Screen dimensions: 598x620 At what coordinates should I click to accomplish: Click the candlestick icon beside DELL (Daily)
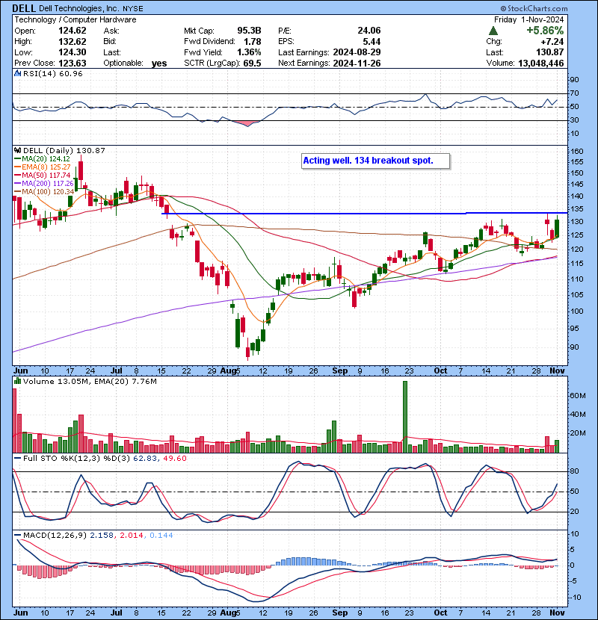(17, 150)
